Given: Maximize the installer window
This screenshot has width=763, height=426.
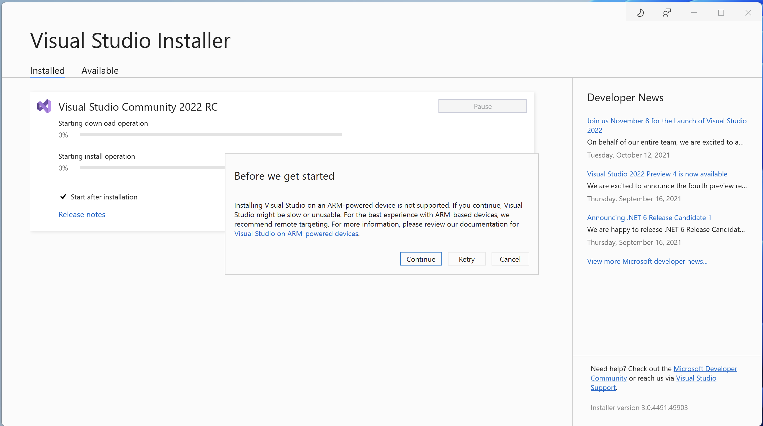Looking at the screenshot, I should click(721, 13).
